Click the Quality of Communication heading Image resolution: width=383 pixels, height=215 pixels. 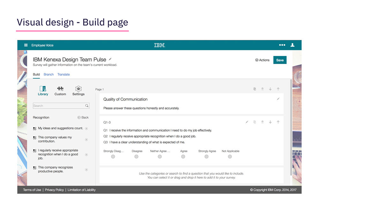coord(125,99)
